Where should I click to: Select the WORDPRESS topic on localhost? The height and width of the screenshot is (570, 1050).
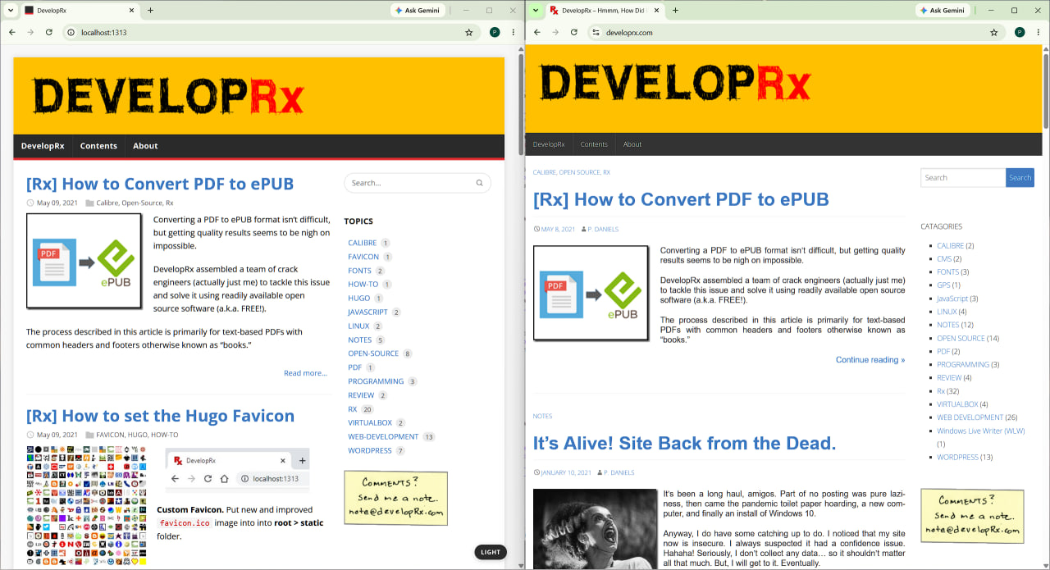(370, 451)
